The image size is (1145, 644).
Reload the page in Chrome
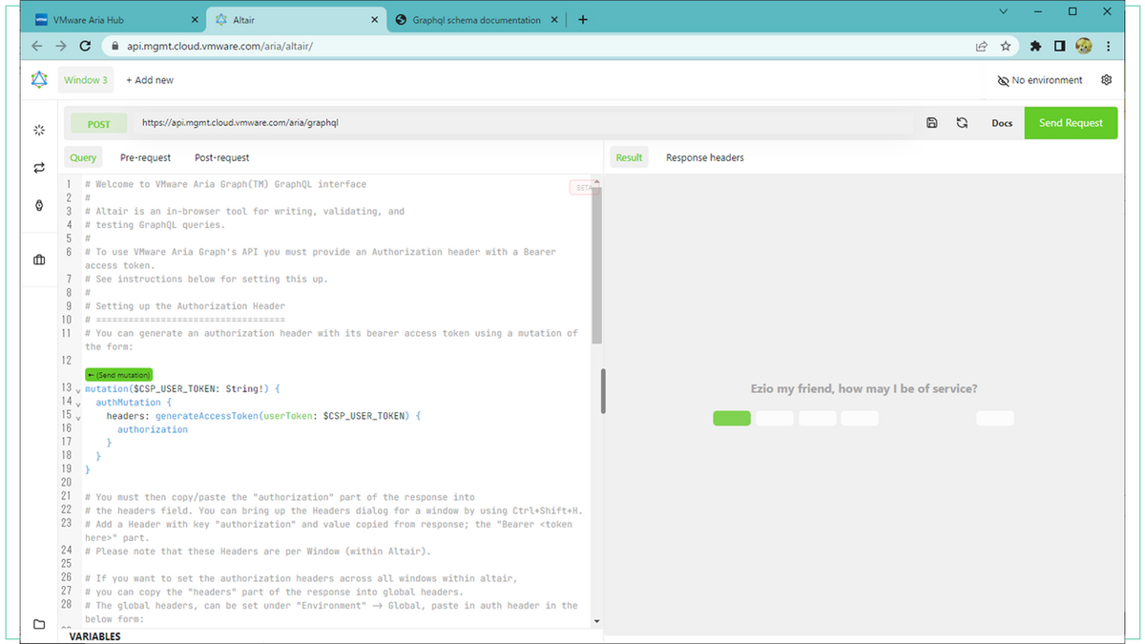pos(85,46)
